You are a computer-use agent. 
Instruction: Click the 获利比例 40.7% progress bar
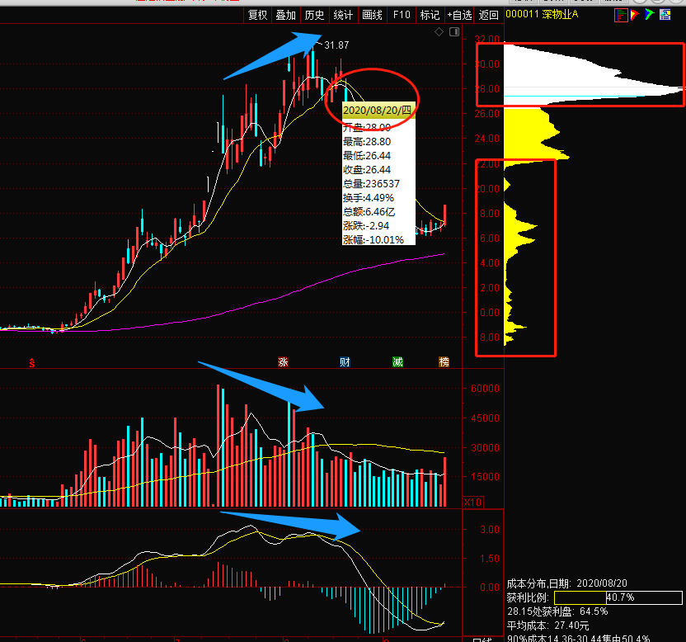coord(618,597)
